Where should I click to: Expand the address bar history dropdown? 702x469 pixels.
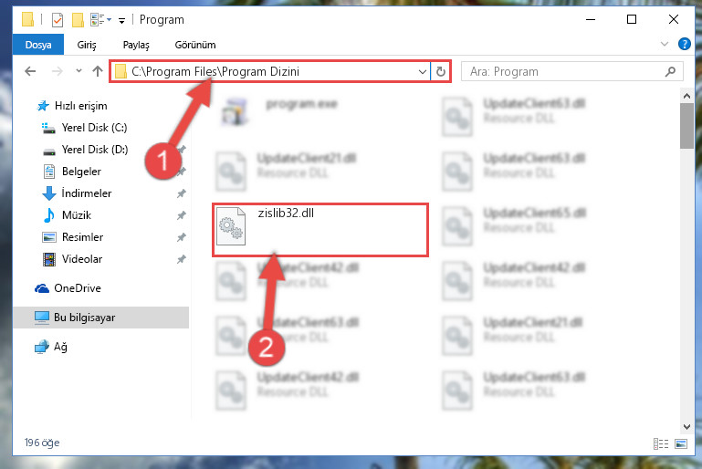(422, 71)
